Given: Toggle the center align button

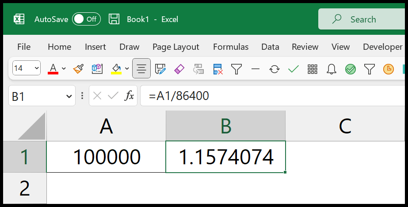Looking at the screenshot, I should pyautogui.click(x=141, y=68).
